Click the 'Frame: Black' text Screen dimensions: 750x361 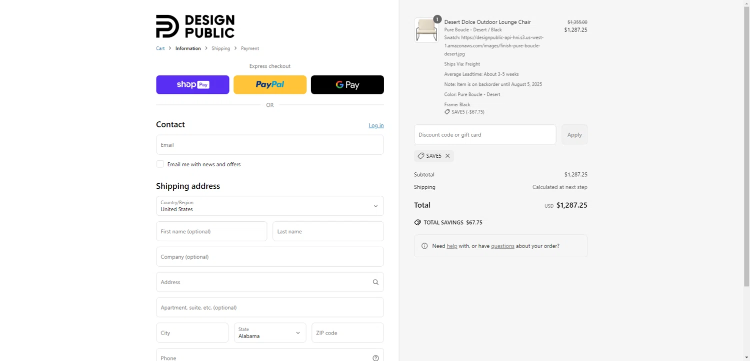pos(457,105)
